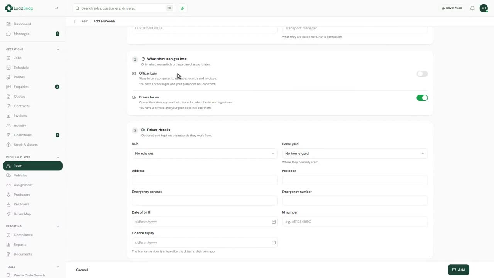The width and height of the screenshot is (494, 278).
Task: Open Stock & Assets page
Action: click(x=33, y=145)
